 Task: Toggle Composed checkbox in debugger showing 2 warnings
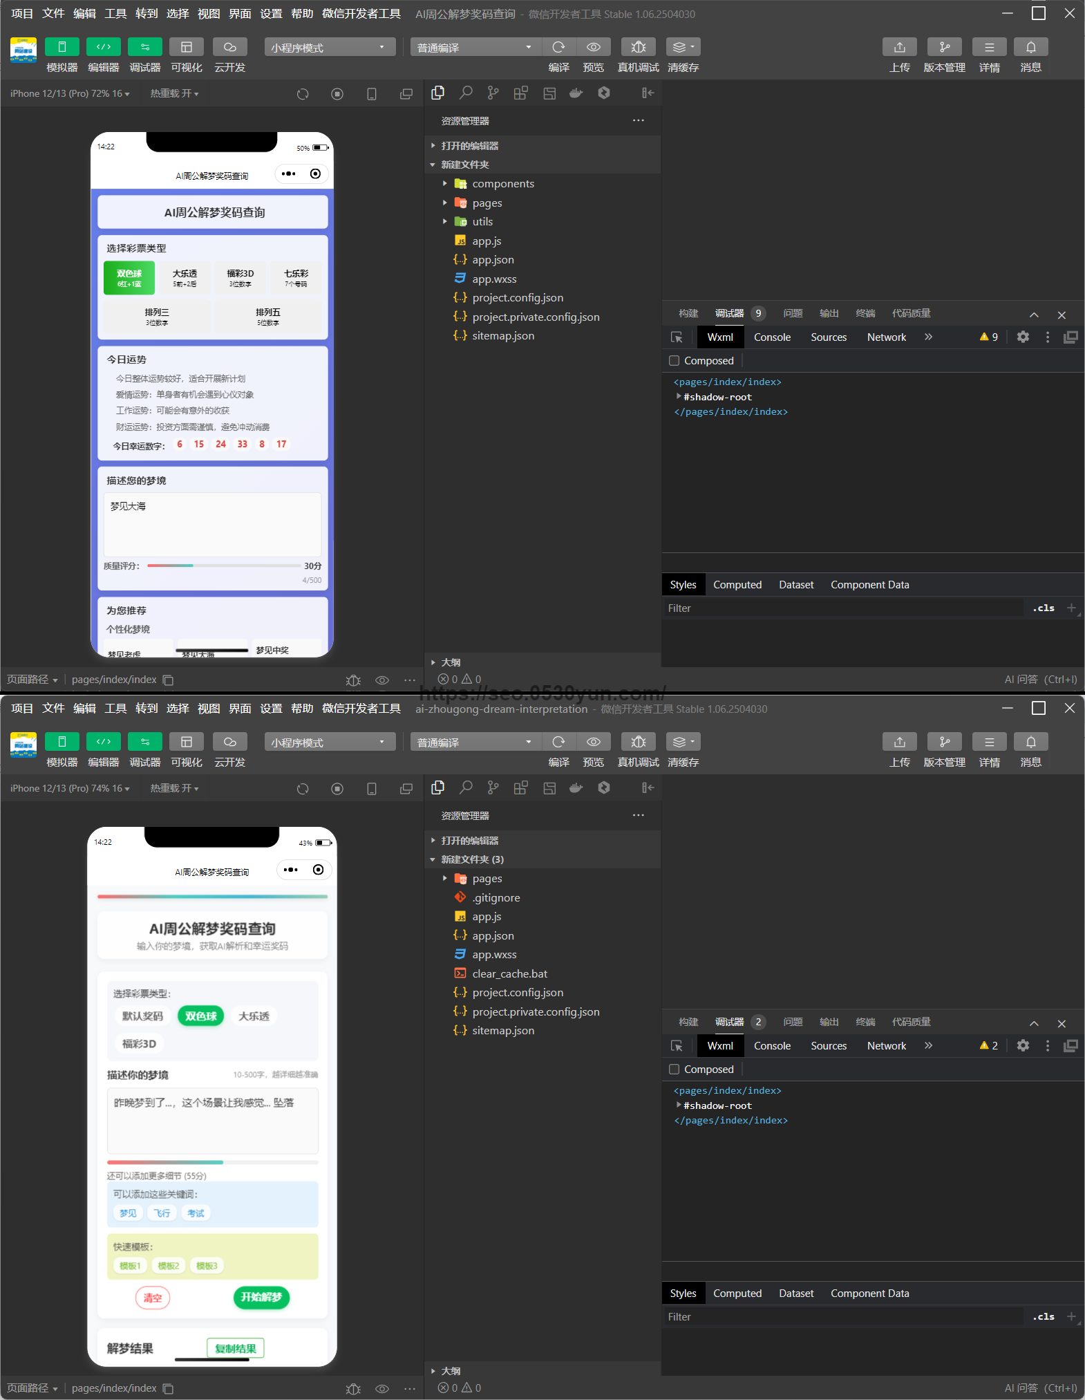pyautogui.click(x=674, y=1069)
